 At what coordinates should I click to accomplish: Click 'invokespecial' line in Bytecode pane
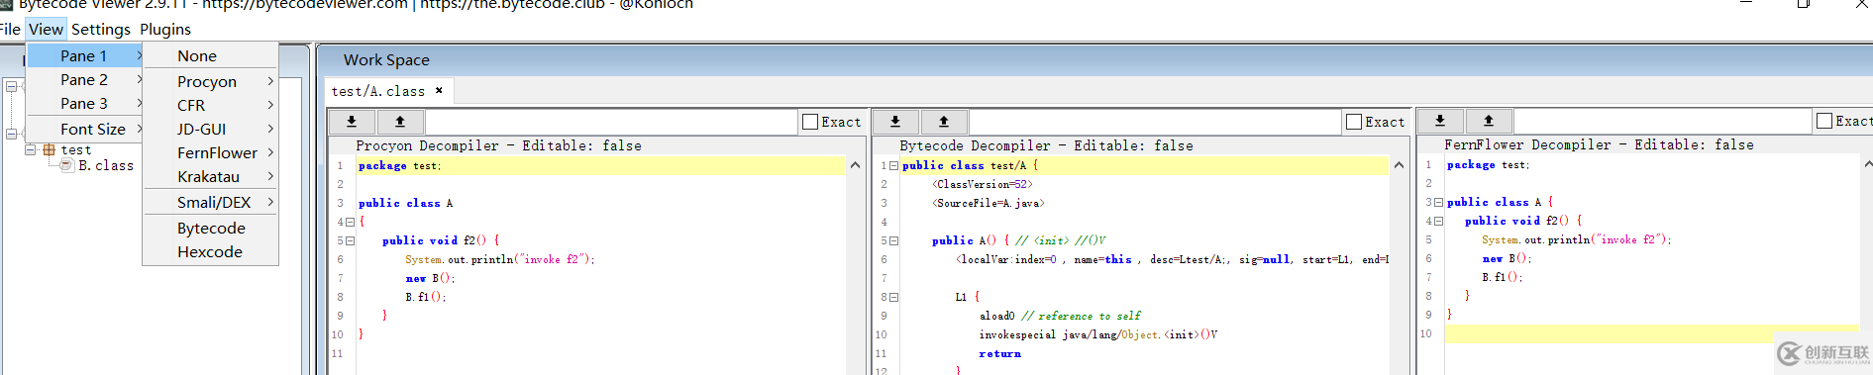point(1098,334)
